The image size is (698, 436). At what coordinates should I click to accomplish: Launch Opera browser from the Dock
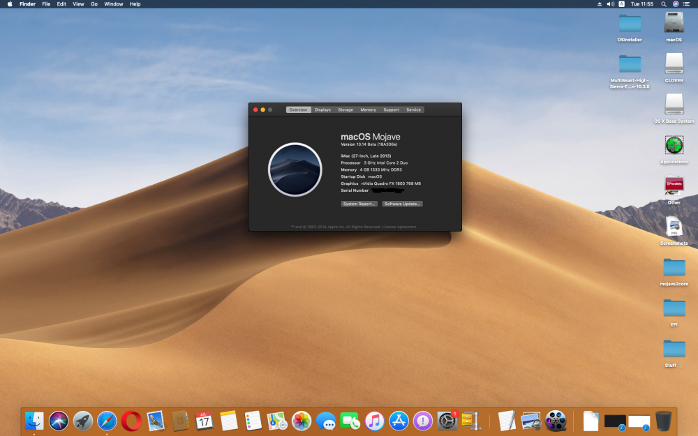pos(131,421)
